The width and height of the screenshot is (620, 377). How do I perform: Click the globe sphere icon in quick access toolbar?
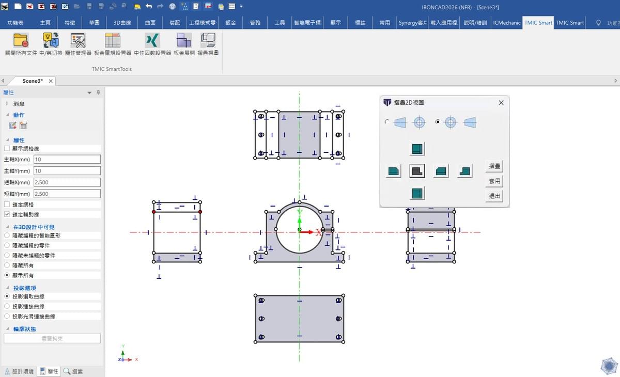[x=172, y=7]
